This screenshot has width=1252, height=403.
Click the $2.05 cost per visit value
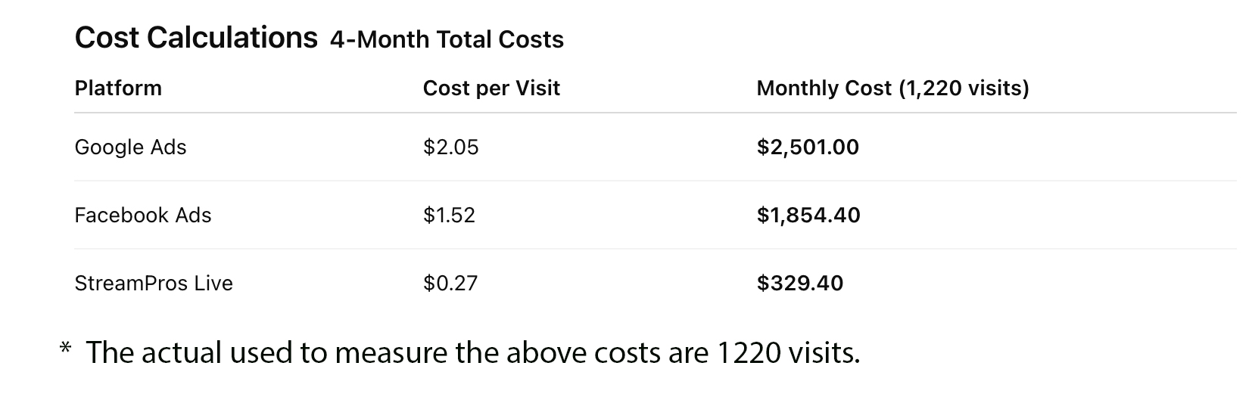coord(451,147)
